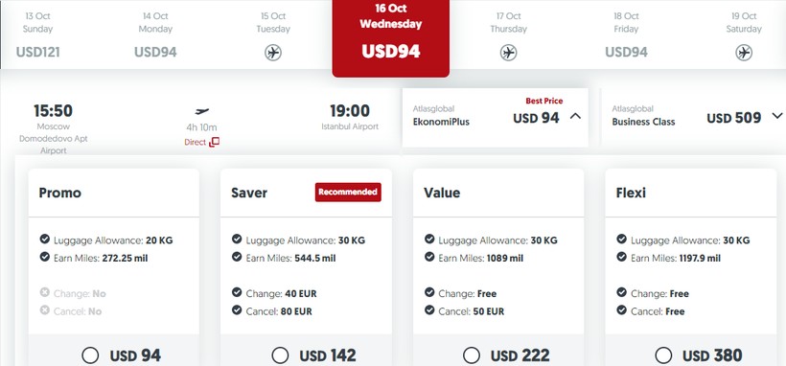The height and width of the screenshot is (366, 786).
Task: Click the Recommended badge on Saver card
Action: pyautogui.click(x=348, y=192)
